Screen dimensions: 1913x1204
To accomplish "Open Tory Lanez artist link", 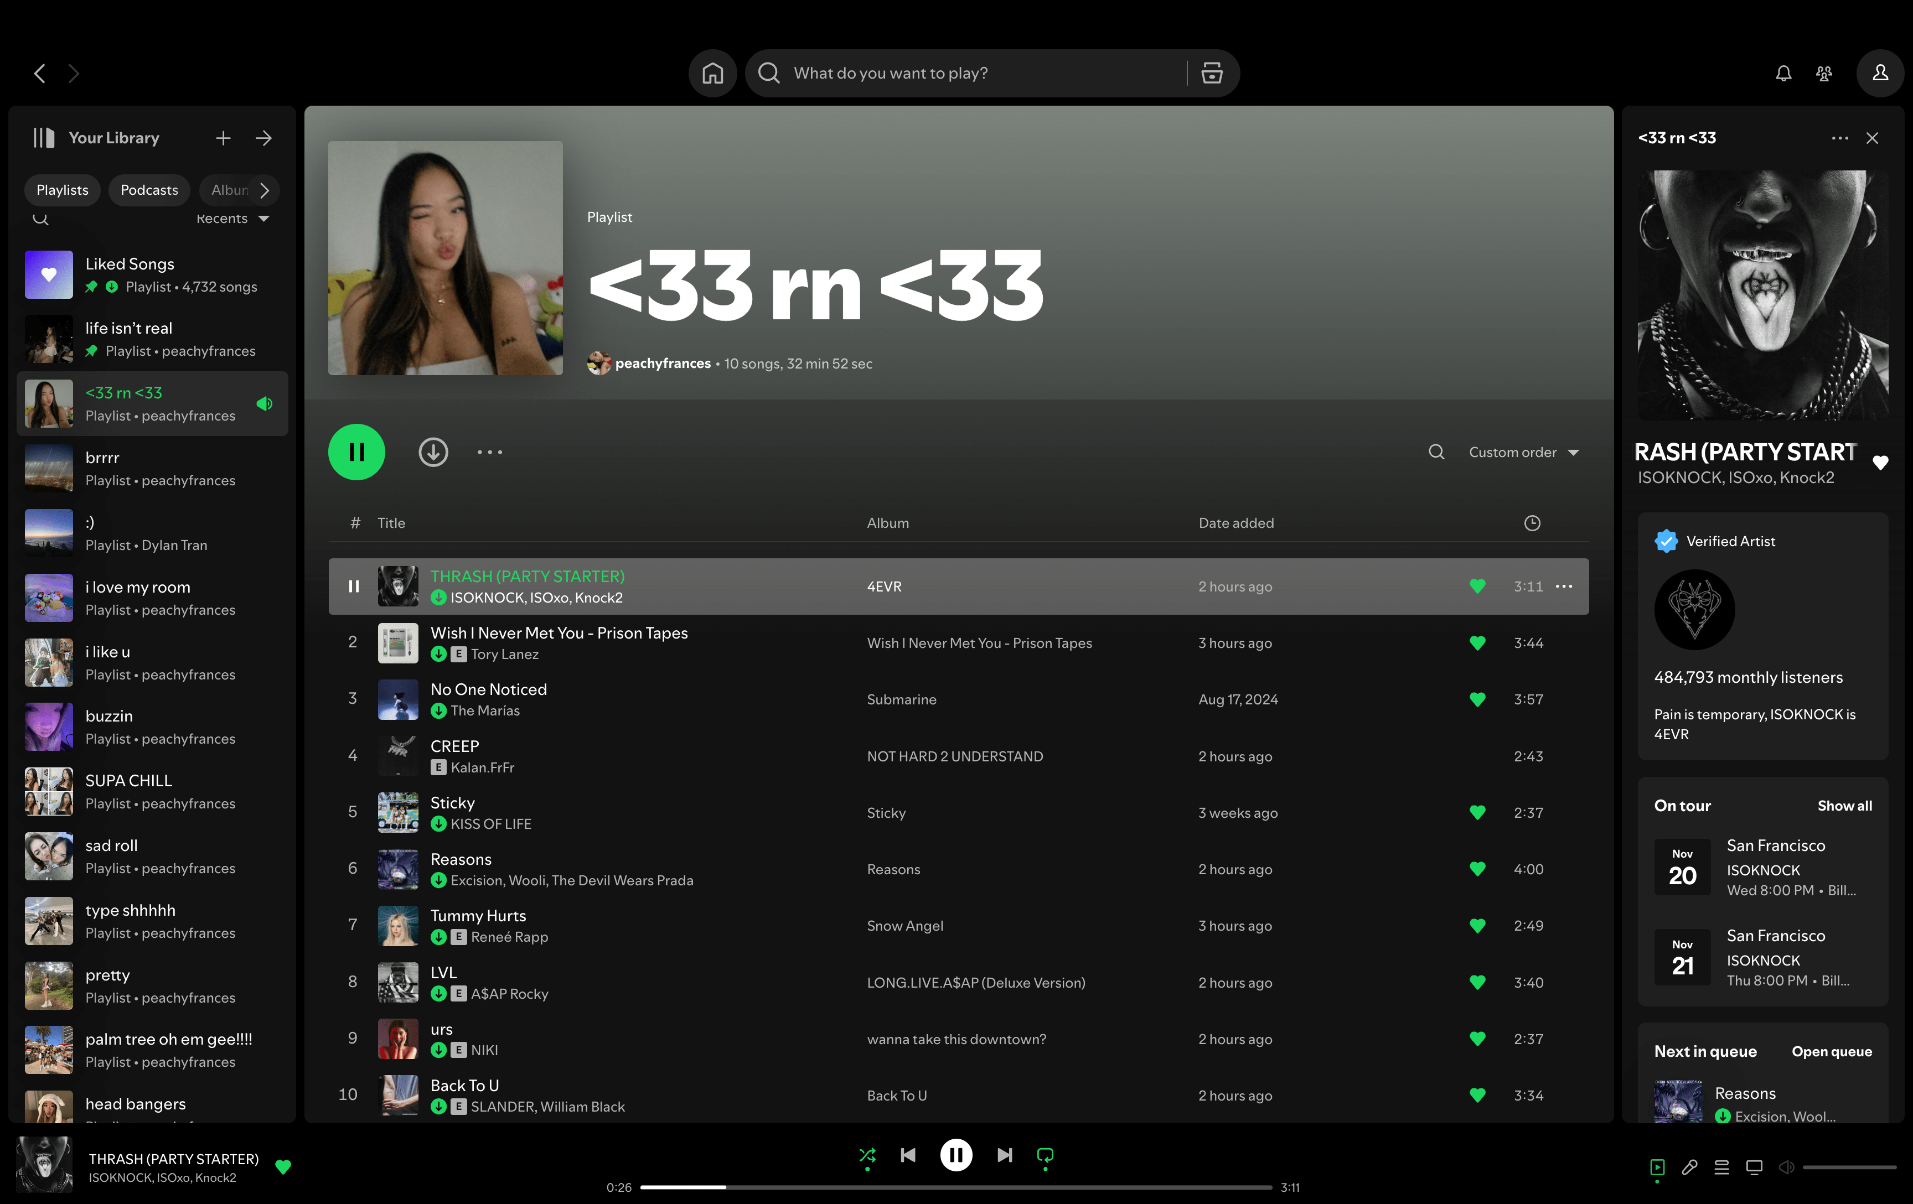I will [x=504, y=655].
